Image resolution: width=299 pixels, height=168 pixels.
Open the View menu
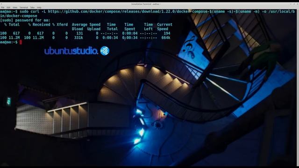coord(15,7)
